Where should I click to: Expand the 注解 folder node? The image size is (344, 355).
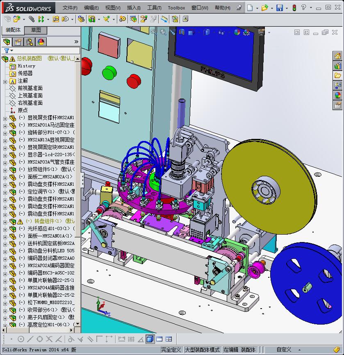[5, 82]
